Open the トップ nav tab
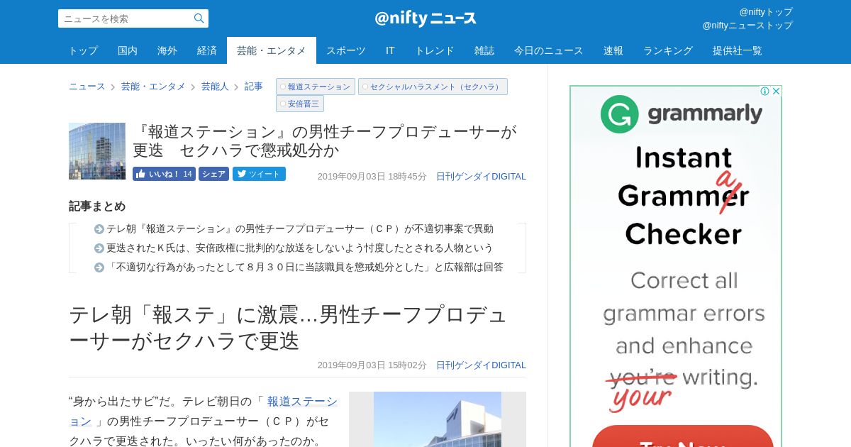 83,50
